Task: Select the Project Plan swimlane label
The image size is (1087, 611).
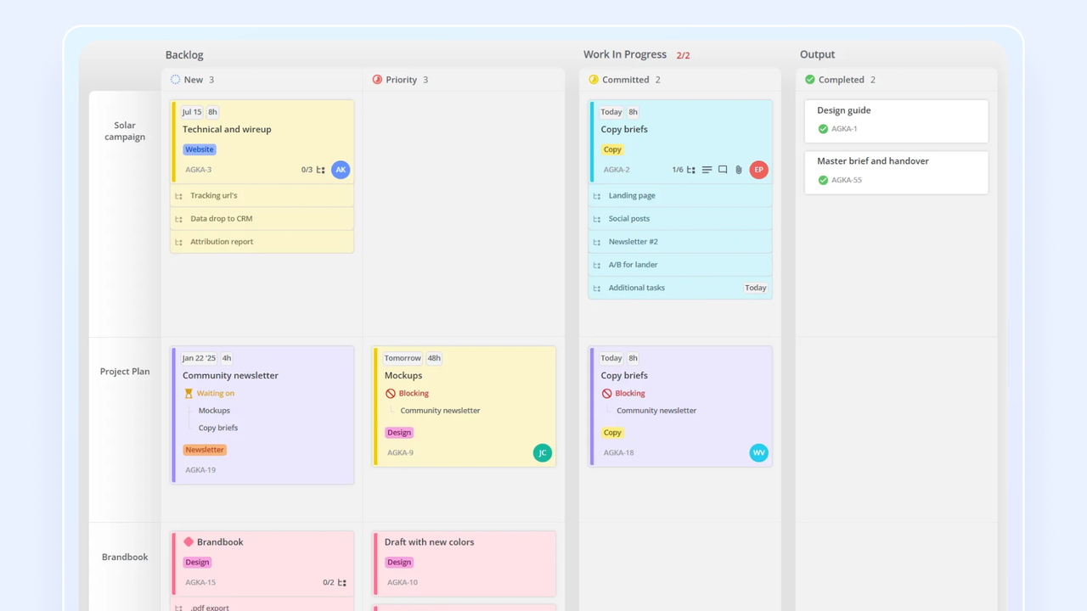Action: (125, 372)
